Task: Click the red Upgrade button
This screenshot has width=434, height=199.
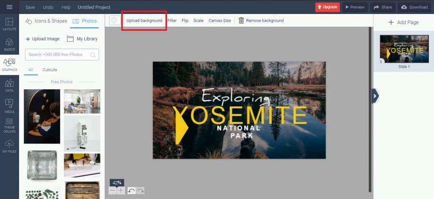Action: [328, 7]
